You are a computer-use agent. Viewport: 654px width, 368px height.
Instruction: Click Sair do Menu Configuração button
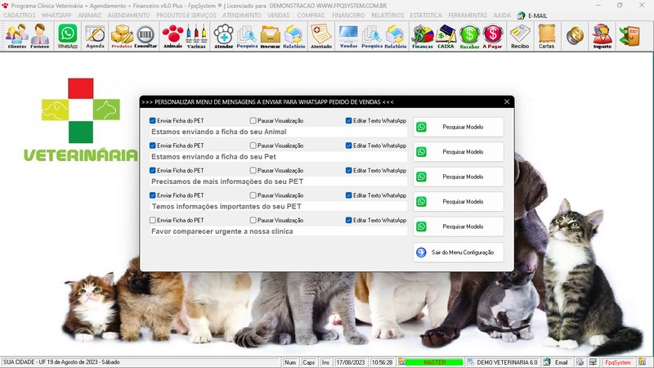(x=459, y=253)
